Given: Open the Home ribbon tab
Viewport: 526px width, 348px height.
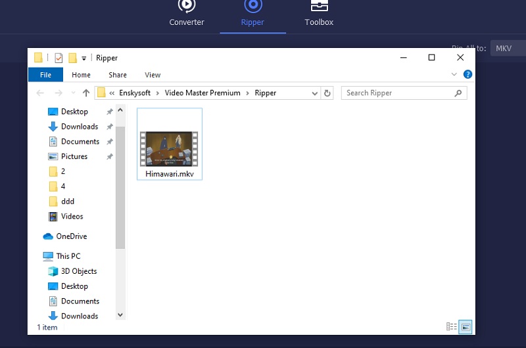Looking at the screenshot, I should coord(81,75).
